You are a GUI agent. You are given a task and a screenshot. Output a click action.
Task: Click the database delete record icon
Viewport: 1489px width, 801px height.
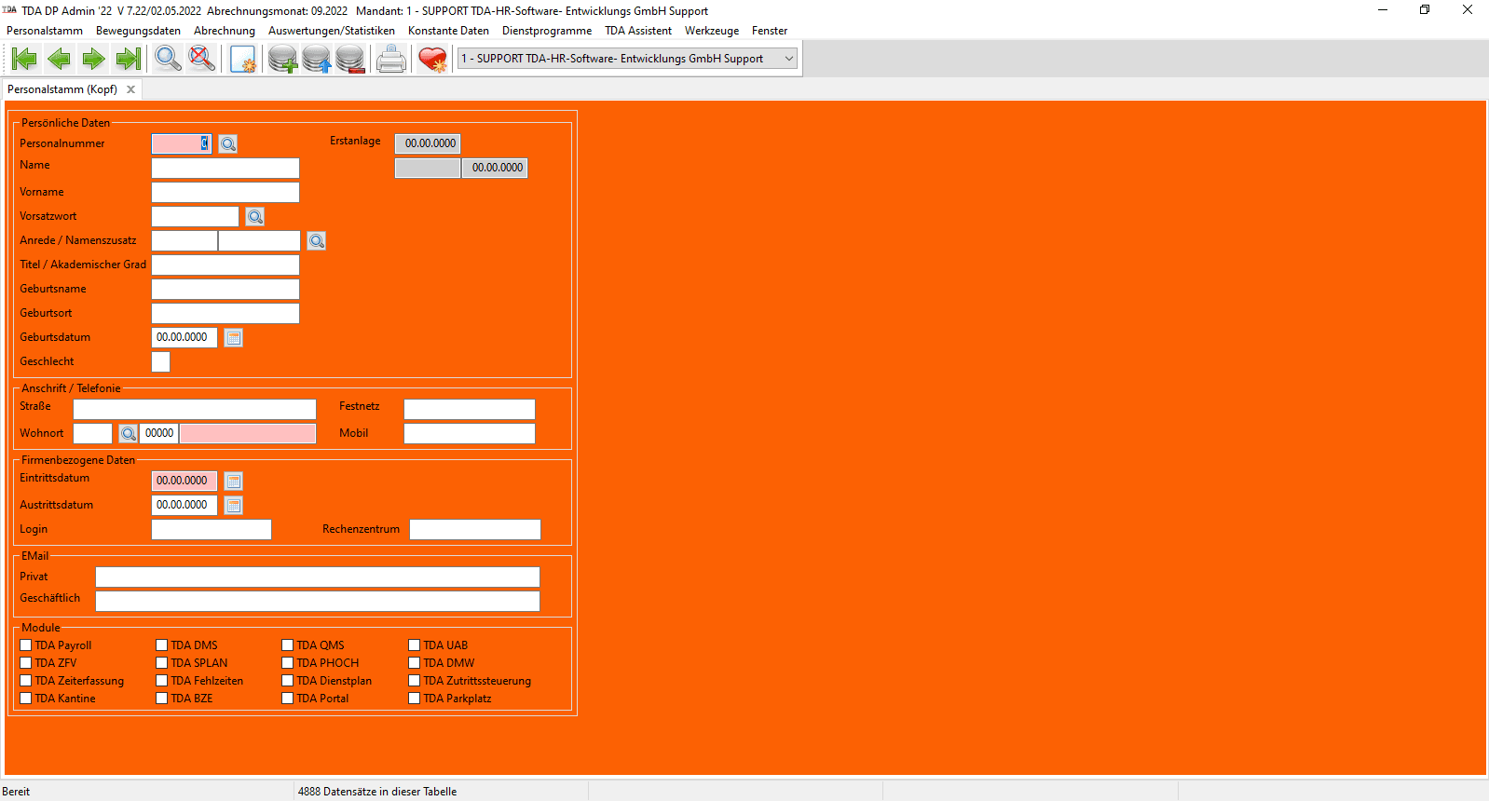click(350, 60)
